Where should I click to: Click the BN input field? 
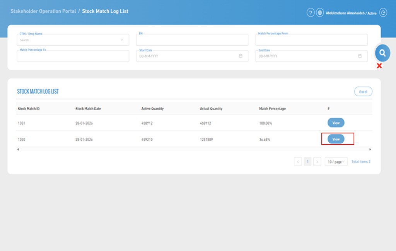(x=192, y=40)
